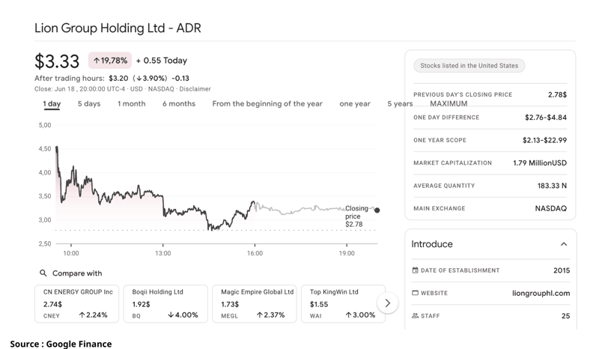Click the one year scope $2.13-$22.99
Viewport: 608px width, 349px height.
pos(544,140)
